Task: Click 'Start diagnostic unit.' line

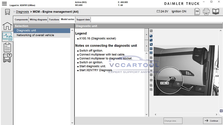Action: (93, 66)
